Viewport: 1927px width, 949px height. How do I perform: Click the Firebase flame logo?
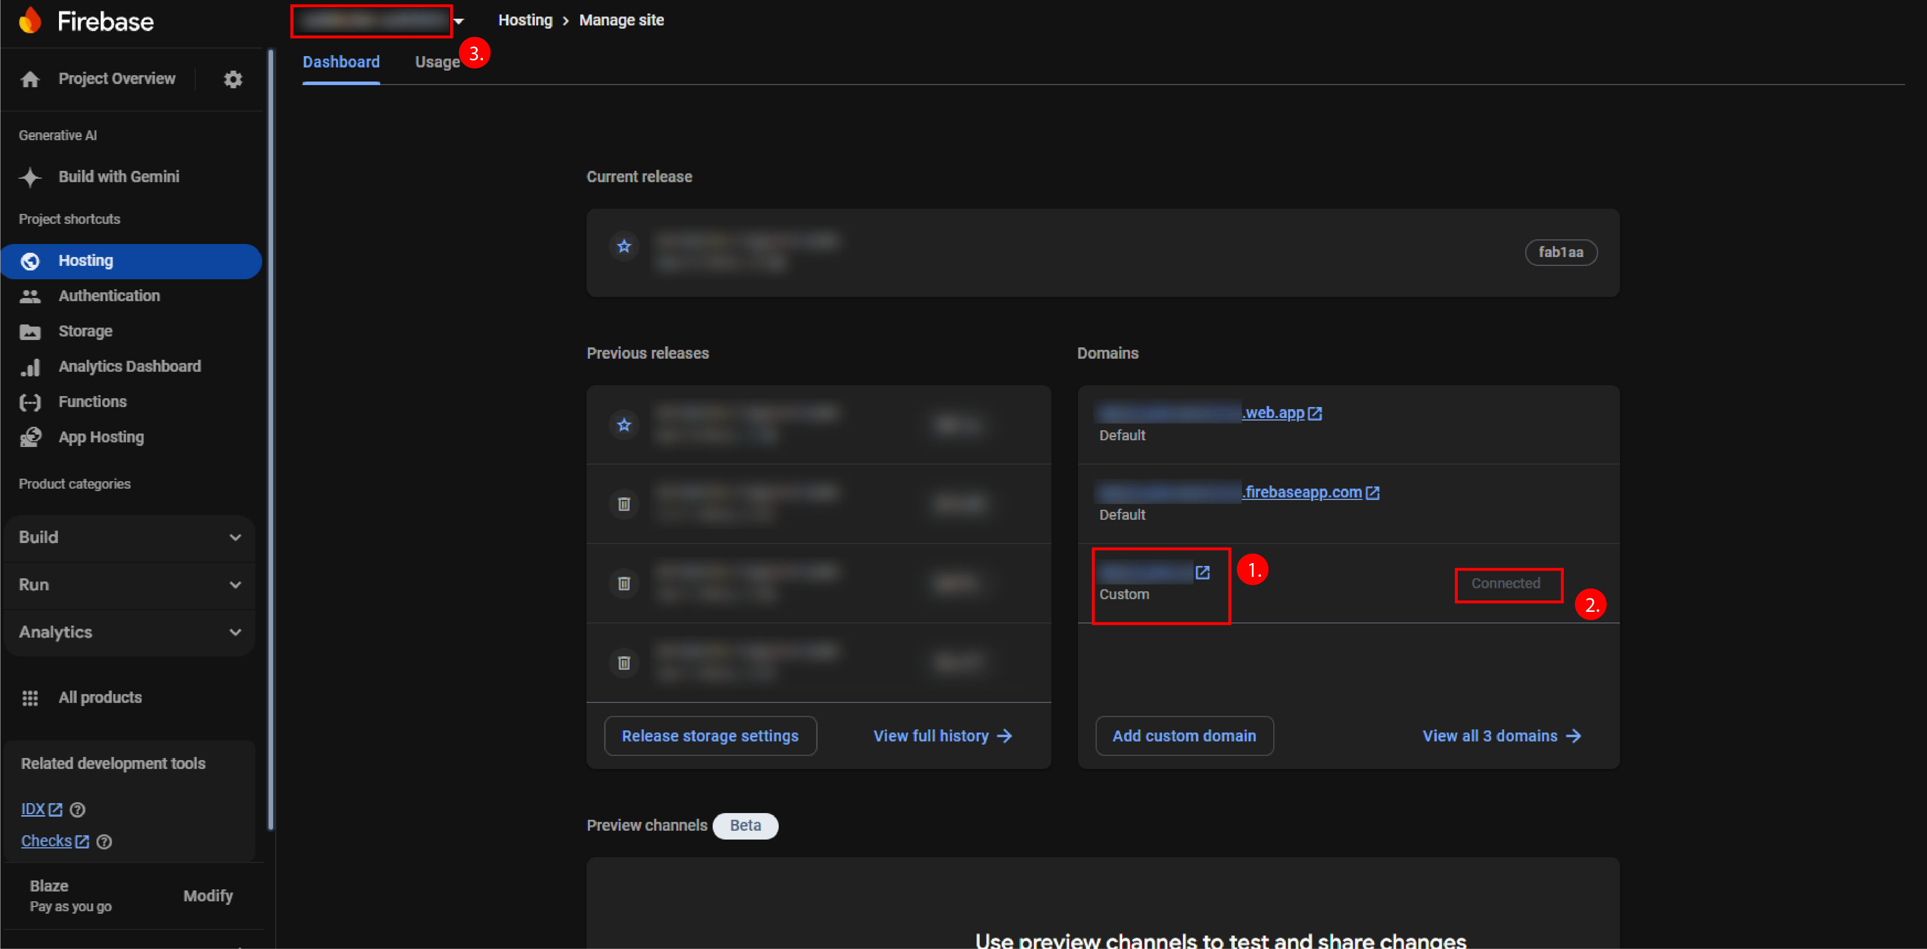(x=30, y=21)
